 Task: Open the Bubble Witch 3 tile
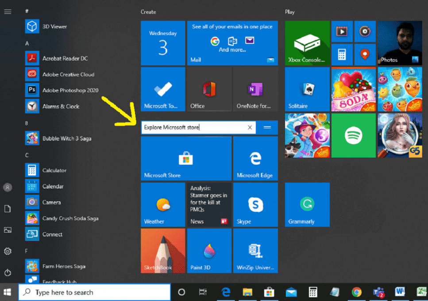(307, 135)
